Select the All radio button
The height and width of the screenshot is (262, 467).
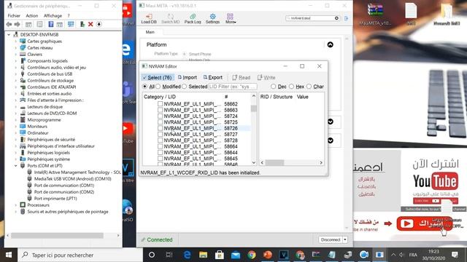(x=144, y=87)
